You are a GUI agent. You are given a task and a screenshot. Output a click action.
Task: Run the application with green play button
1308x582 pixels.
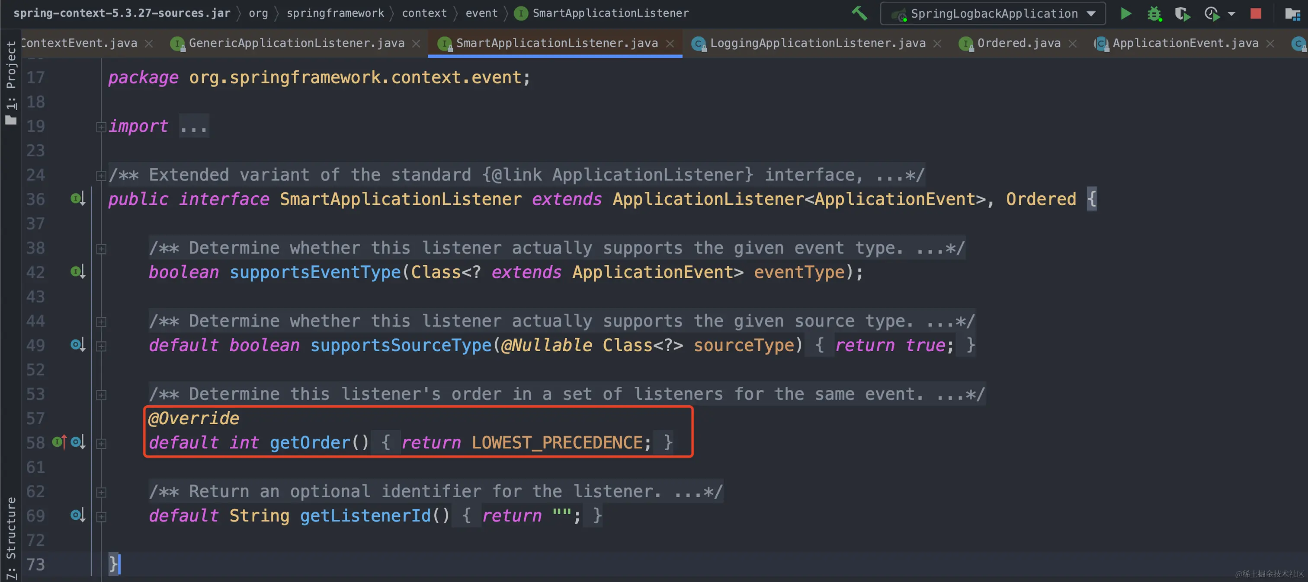(x=1126, y=14)
